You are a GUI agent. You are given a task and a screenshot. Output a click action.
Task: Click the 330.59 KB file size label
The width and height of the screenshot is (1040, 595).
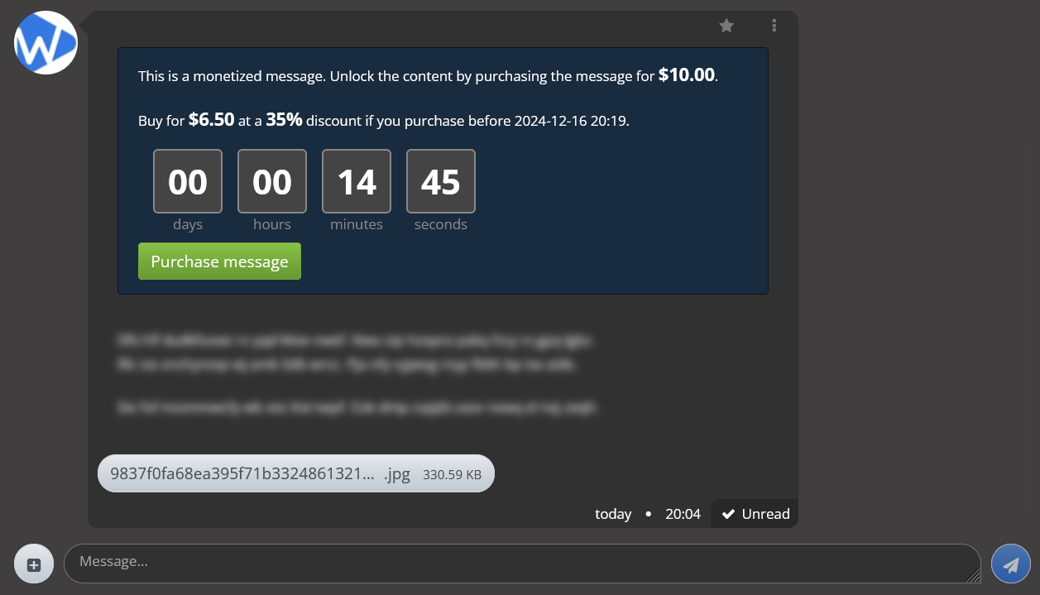click(452, 476)
